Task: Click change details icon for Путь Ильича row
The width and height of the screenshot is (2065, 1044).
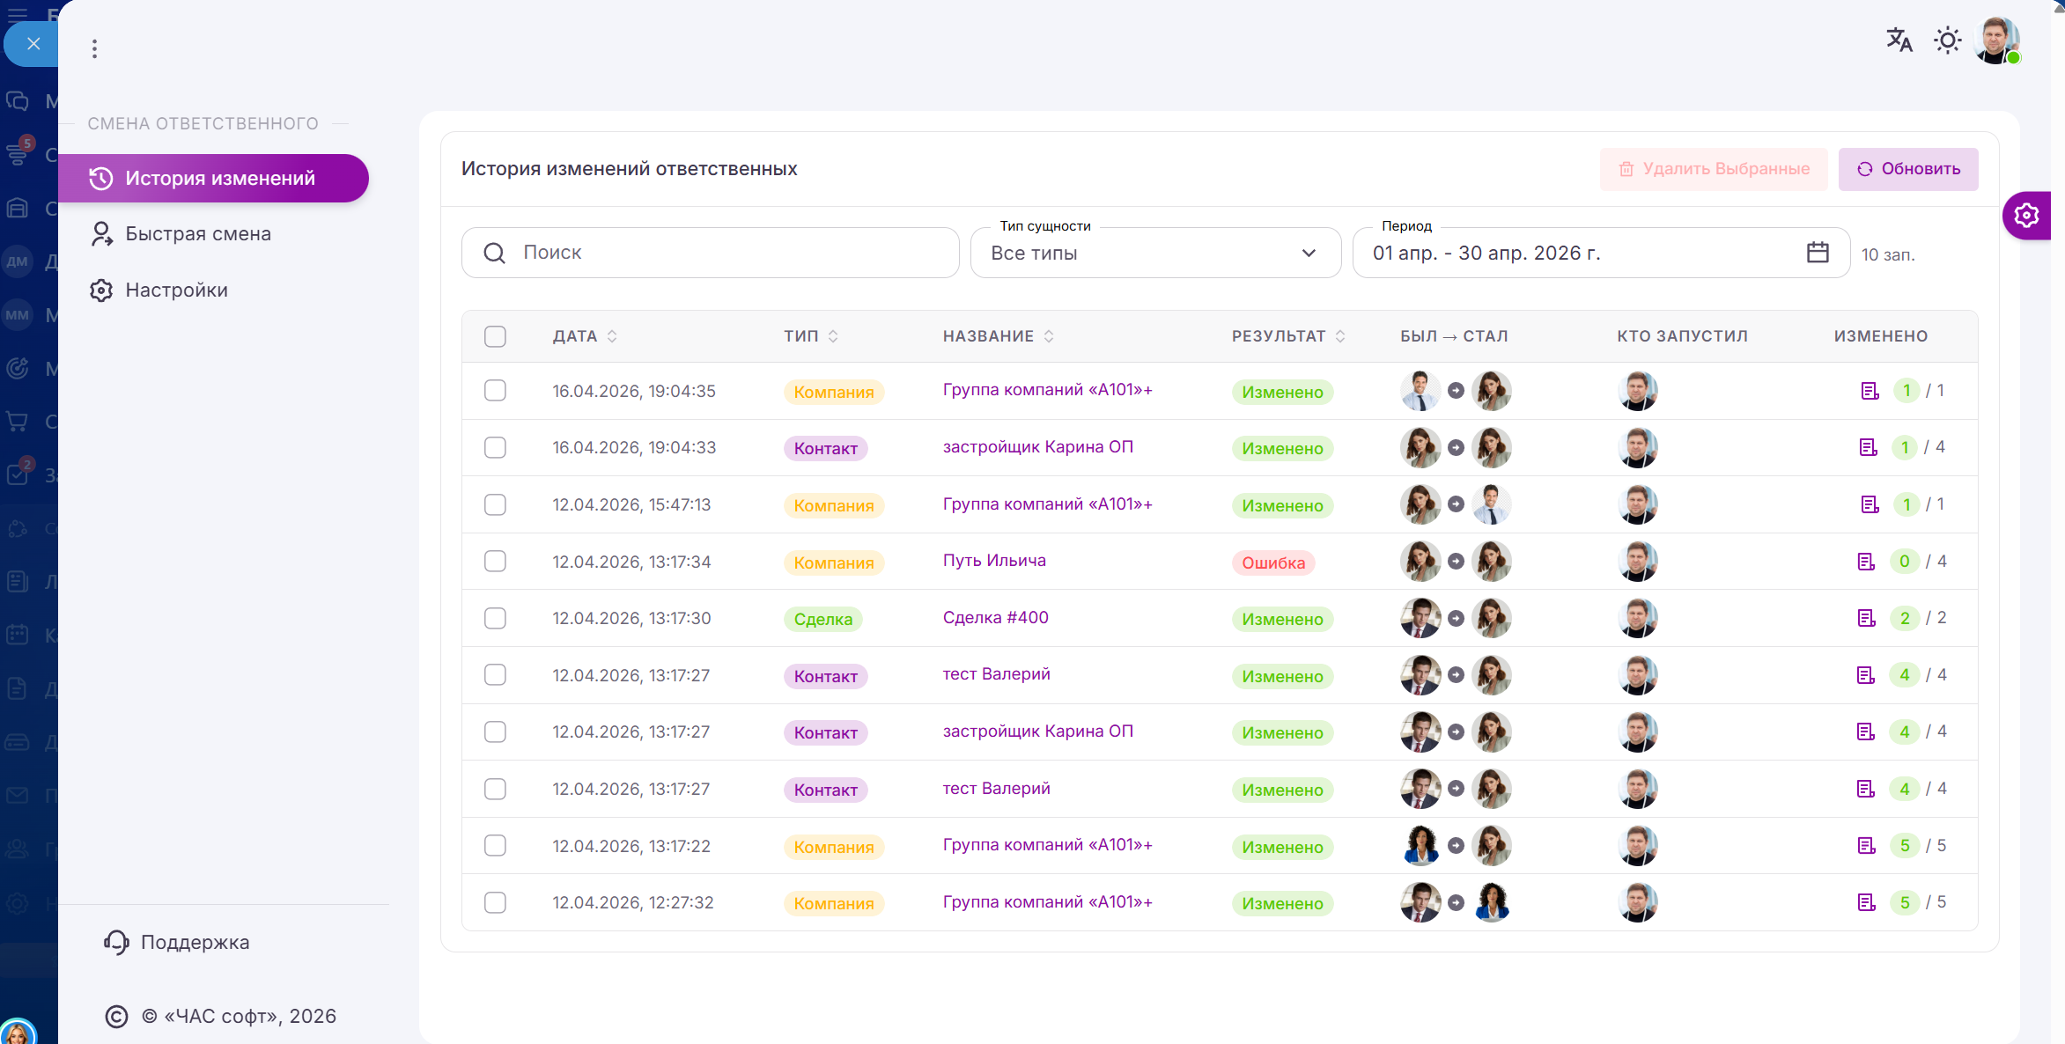Action: (x=1866, y=562)
